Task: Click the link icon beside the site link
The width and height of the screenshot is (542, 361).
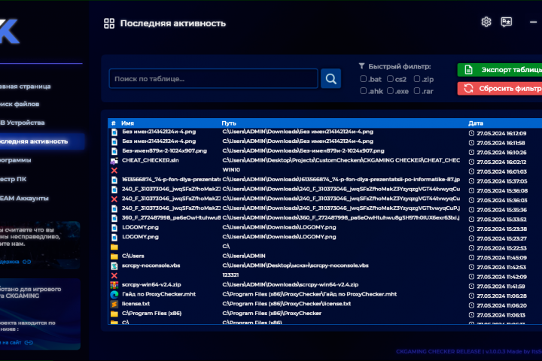Action: coord(29,343)
